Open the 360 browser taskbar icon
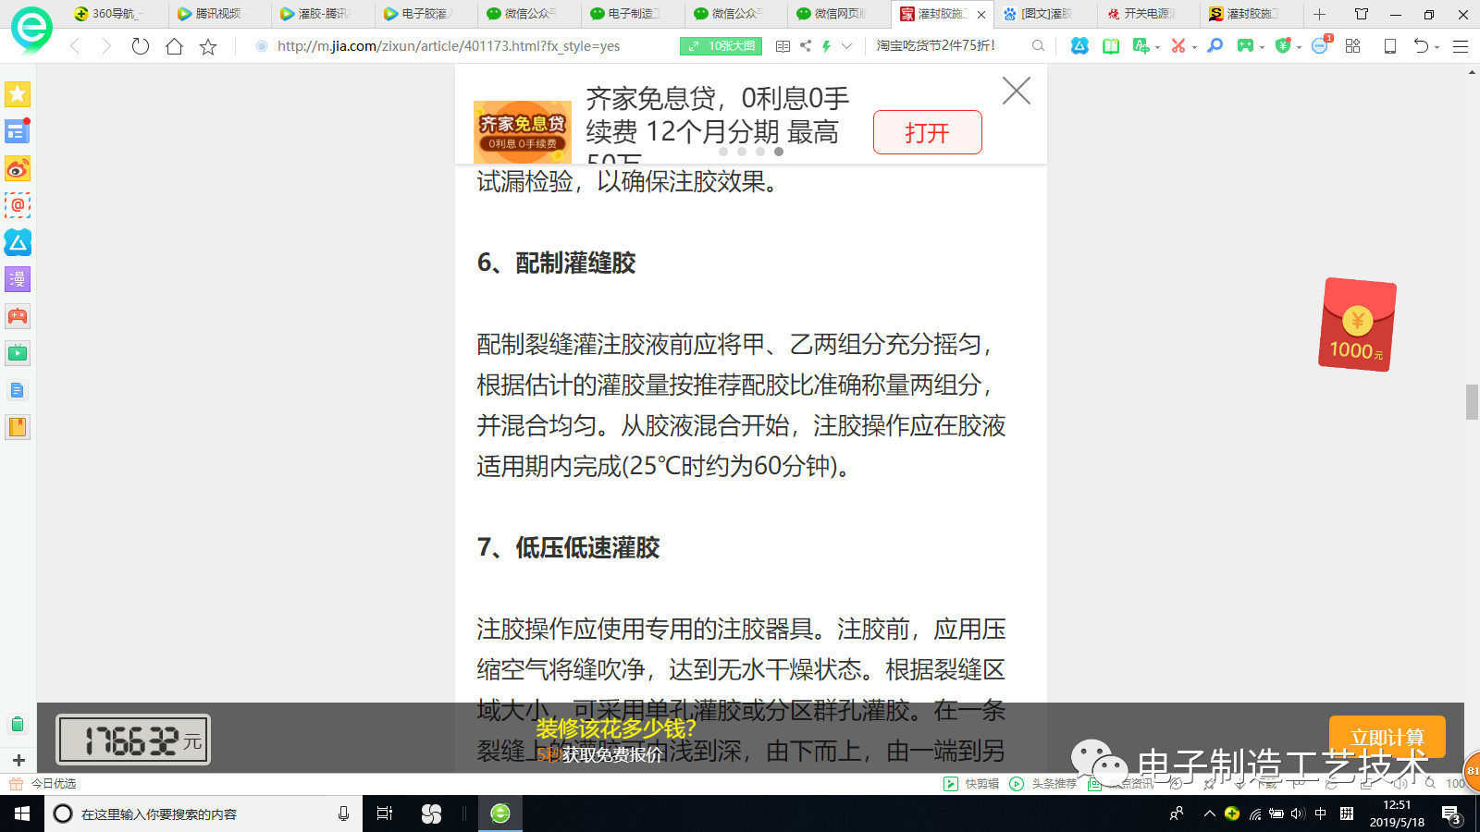 (x=500, y=814)
